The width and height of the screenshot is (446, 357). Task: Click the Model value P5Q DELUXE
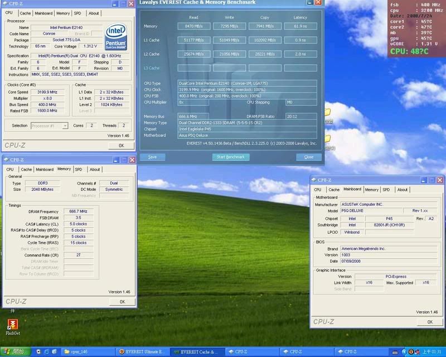371,211
